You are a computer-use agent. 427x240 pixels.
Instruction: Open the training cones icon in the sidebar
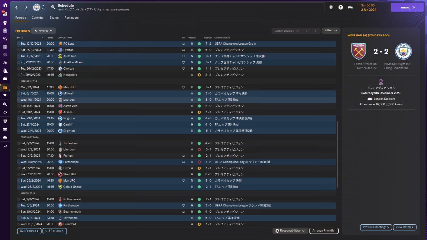click(5, 71)
